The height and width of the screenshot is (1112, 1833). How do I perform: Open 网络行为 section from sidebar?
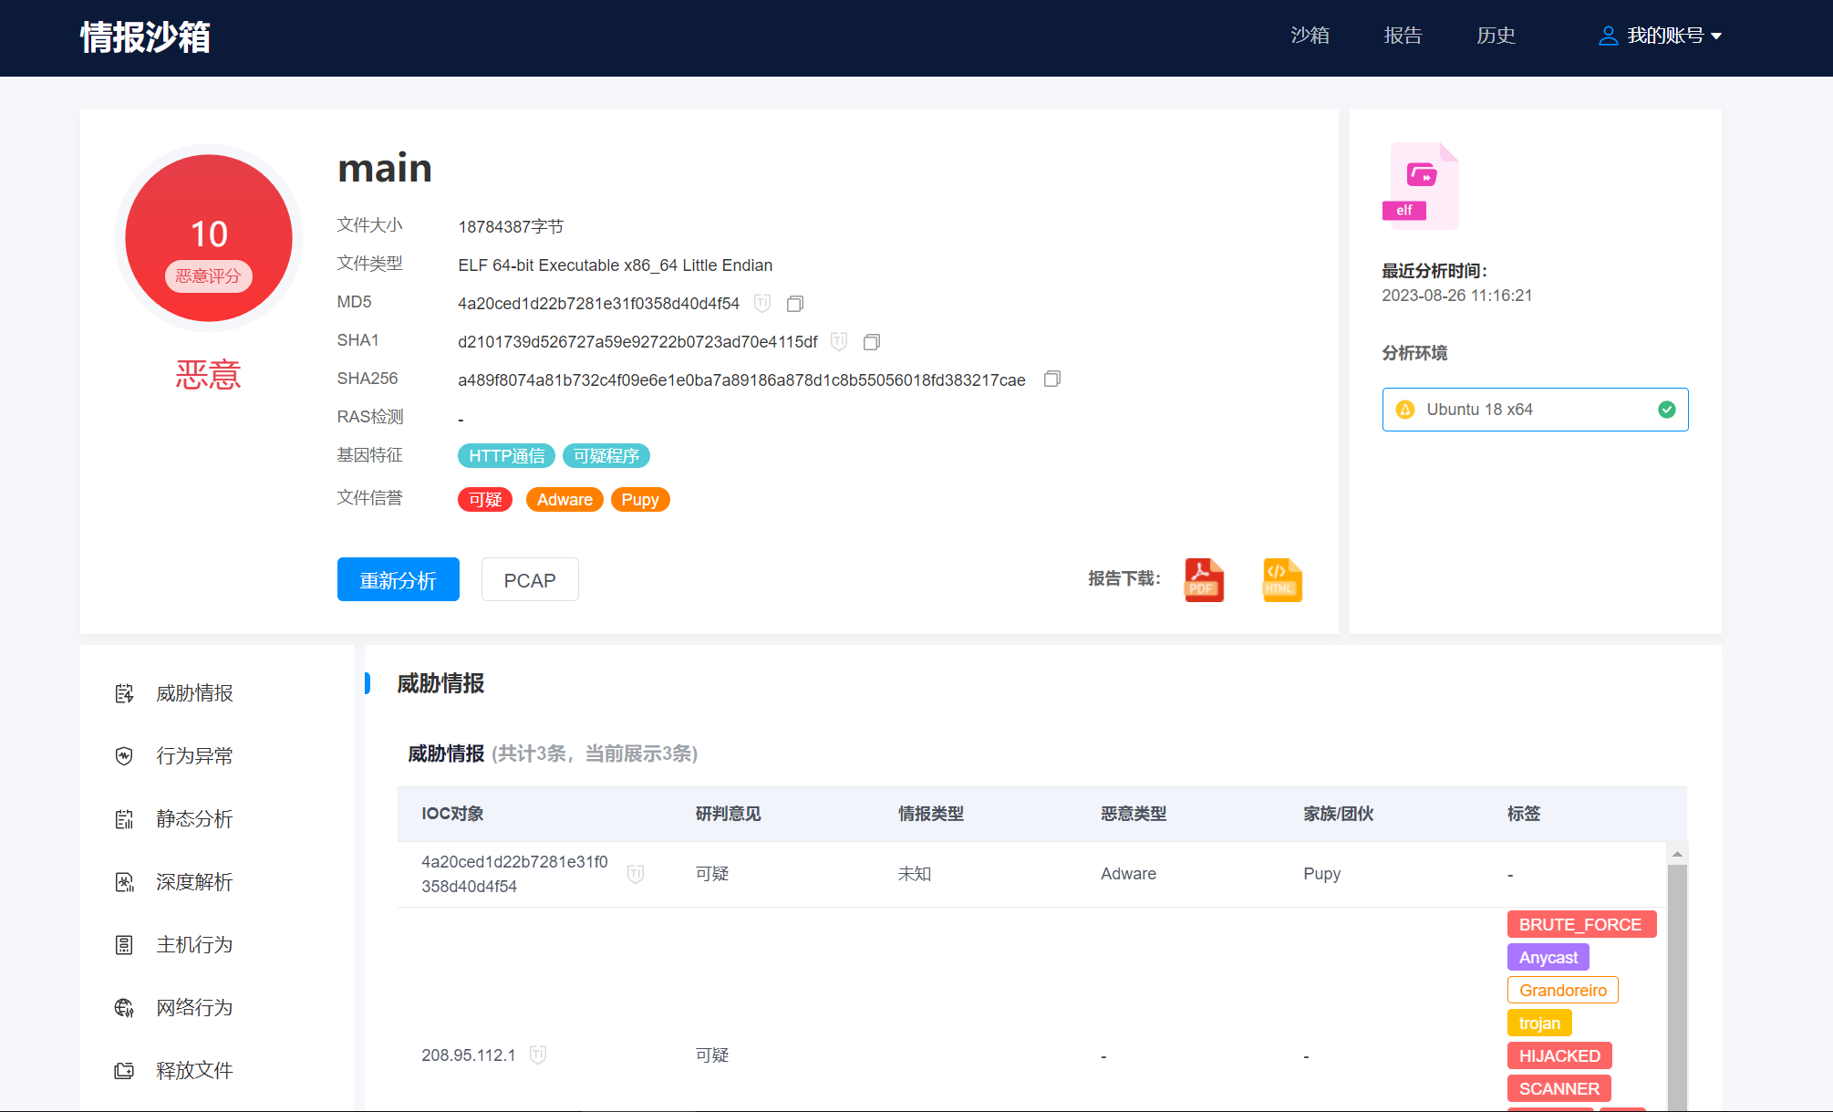click(x=193, y=1008)
